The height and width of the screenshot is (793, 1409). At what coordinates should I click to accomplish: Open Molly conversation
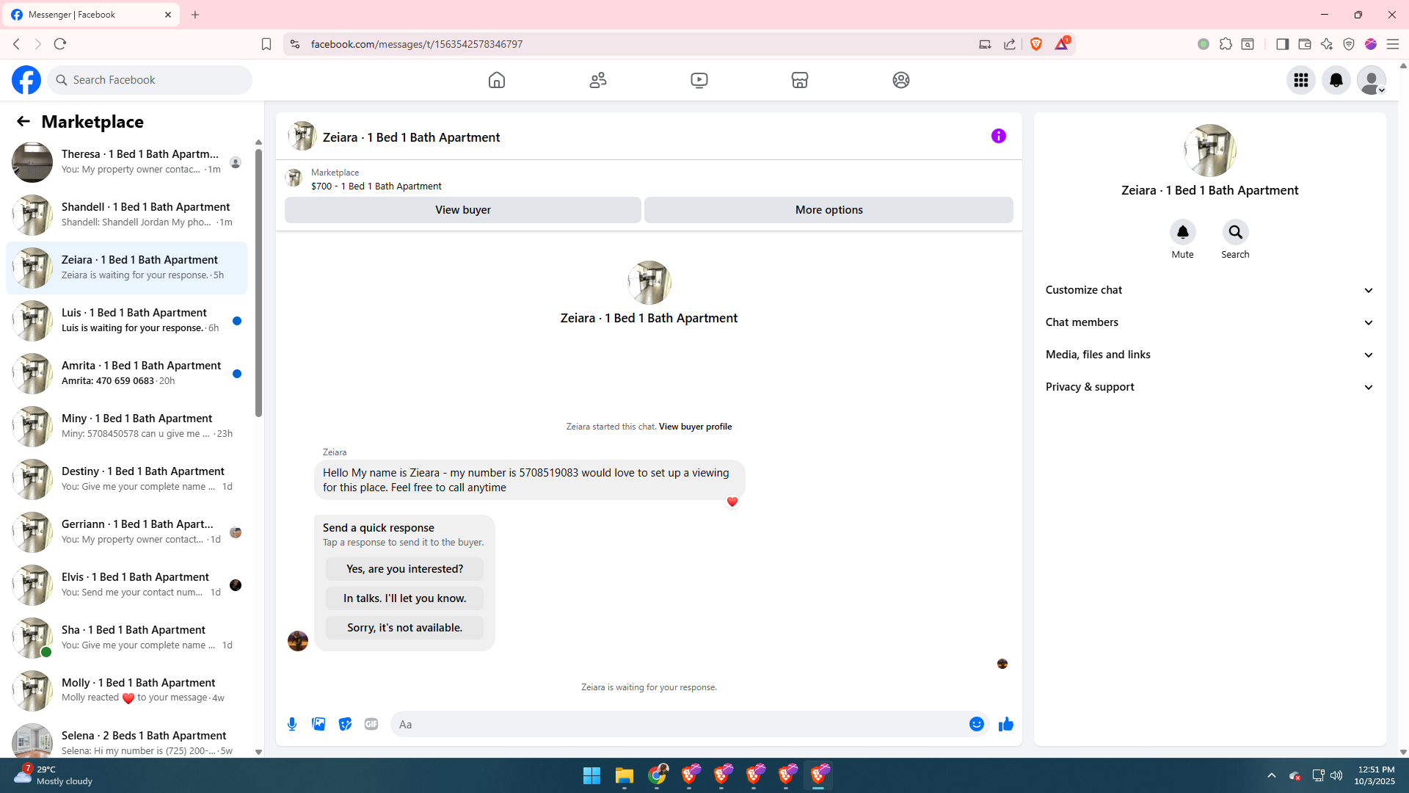[x=126, y=691]
